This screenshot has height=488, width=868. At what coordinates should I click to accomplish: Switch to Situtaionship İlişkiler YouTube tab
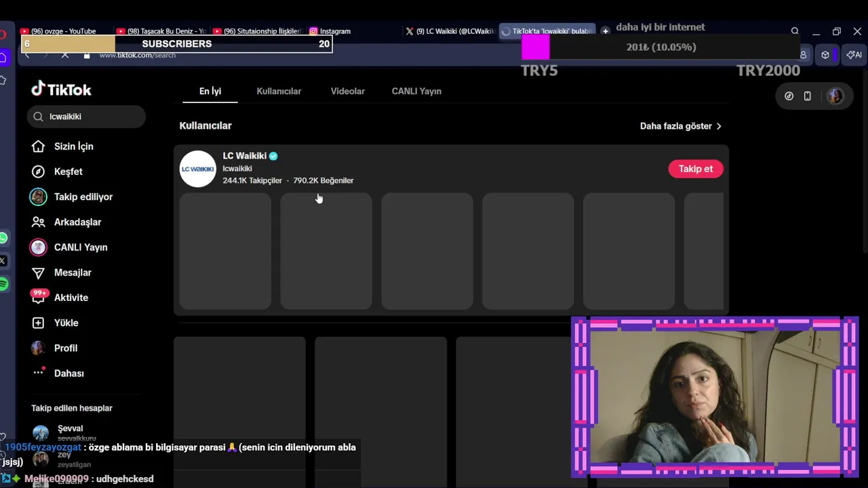[258, 31]
